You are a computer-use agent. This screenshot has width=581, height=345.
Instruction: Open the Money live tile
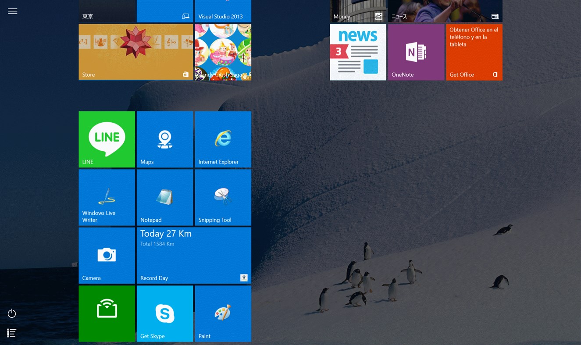click(358, 11)
